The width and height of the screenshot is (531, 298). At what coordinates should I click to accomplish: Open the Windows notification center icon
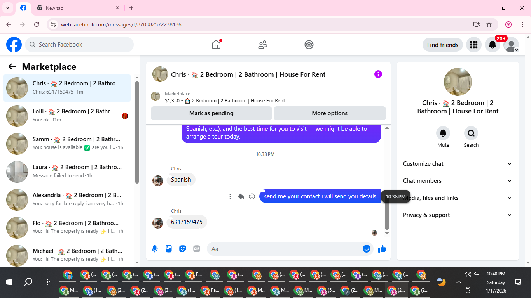[x=518, y=282]
